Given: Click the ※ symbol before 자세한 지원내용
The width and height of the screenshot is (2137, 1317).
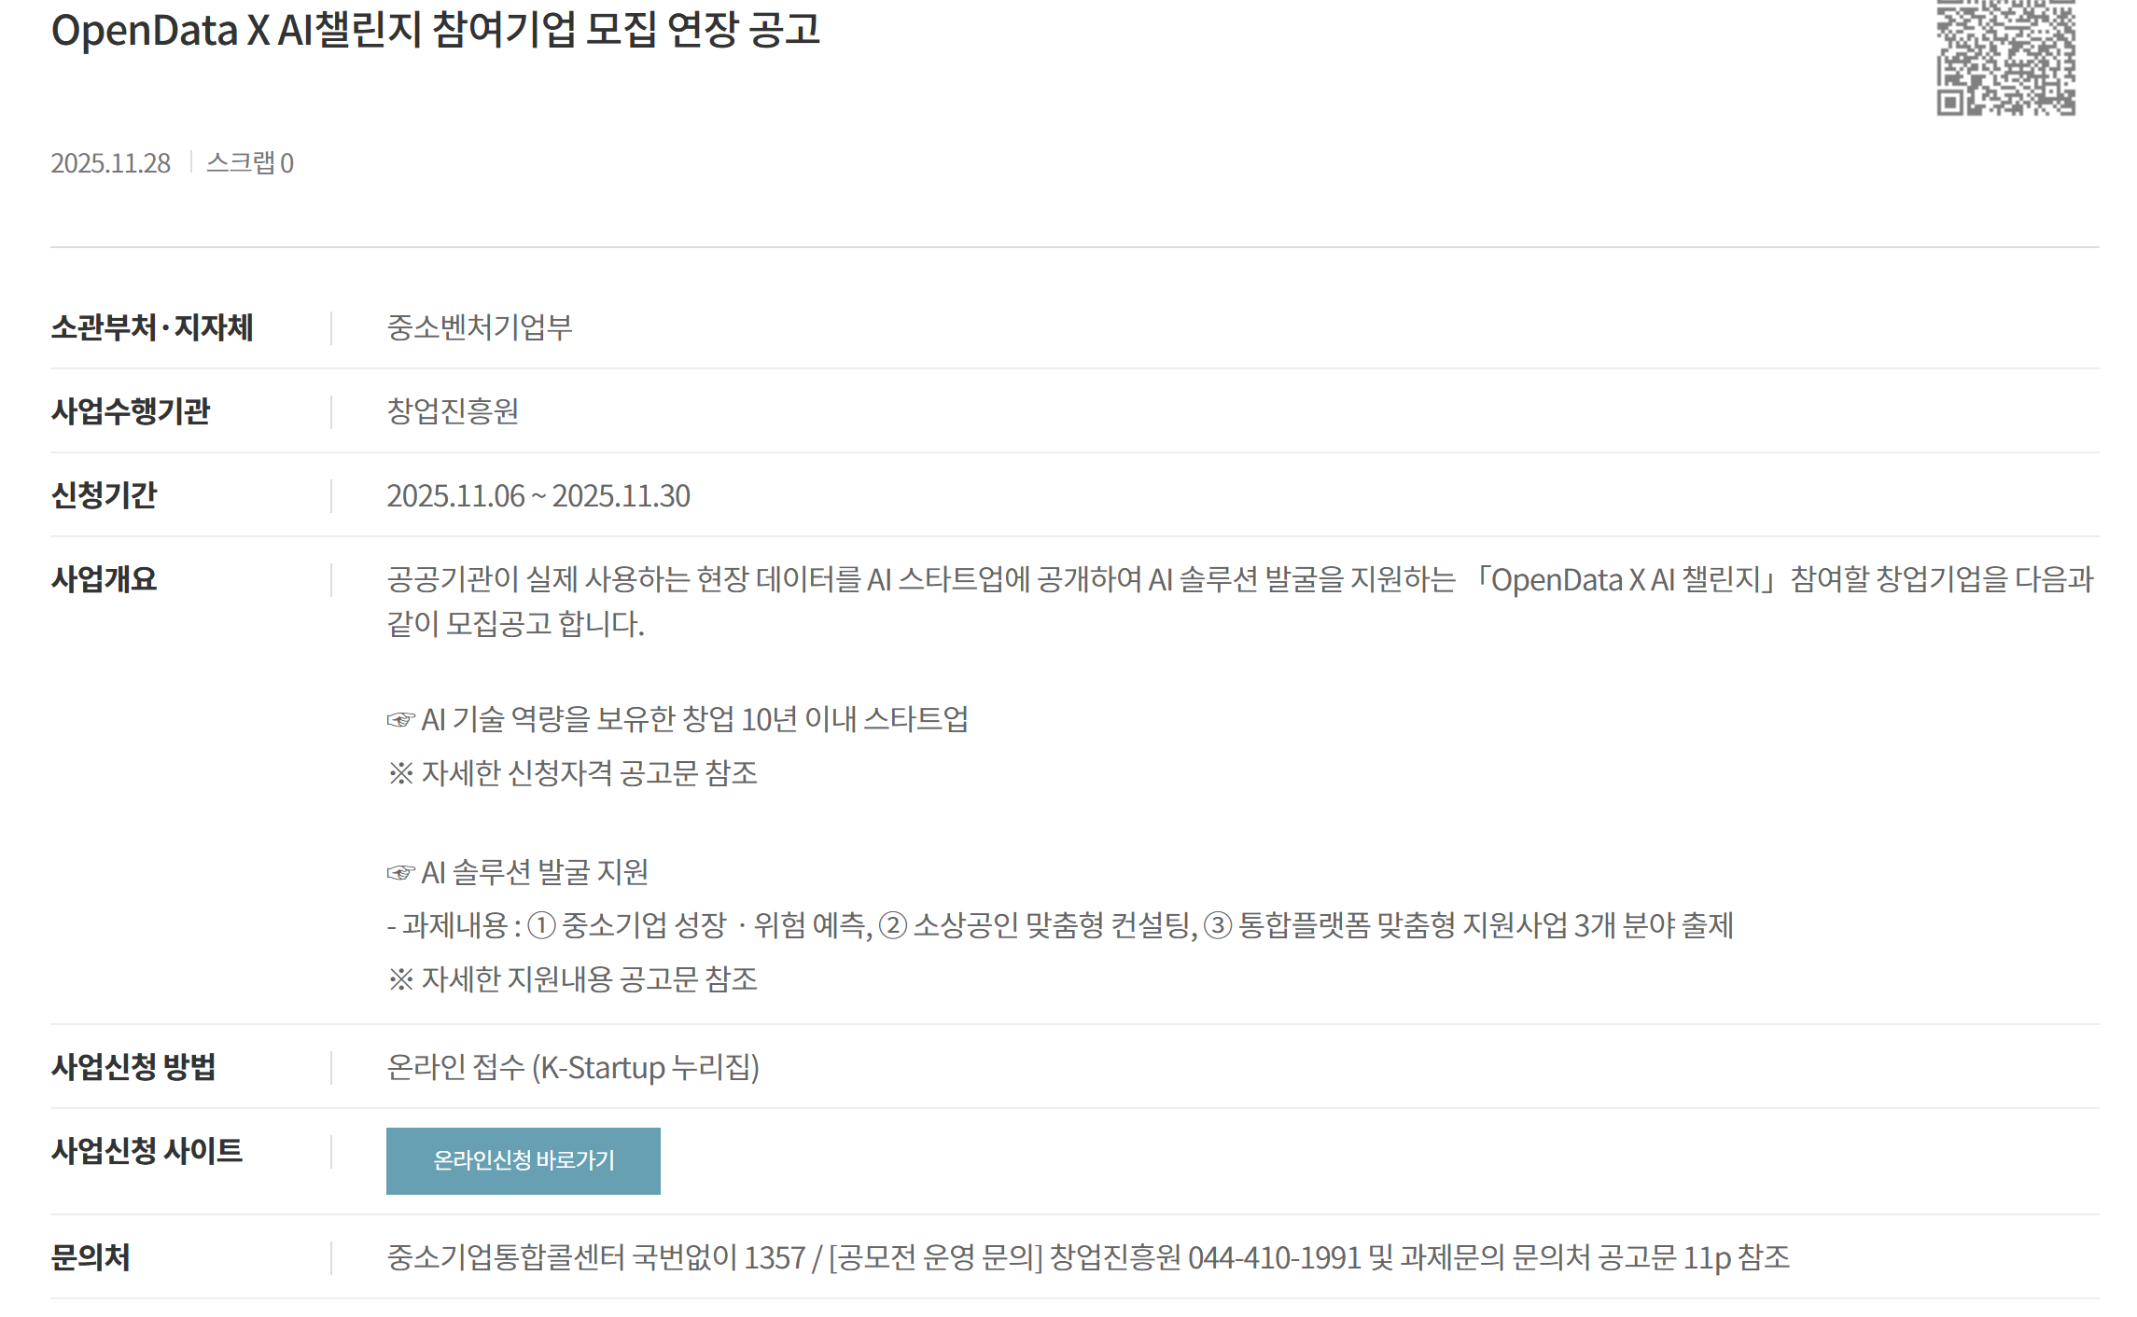Looking at the screenshot, I should point(400,979).
